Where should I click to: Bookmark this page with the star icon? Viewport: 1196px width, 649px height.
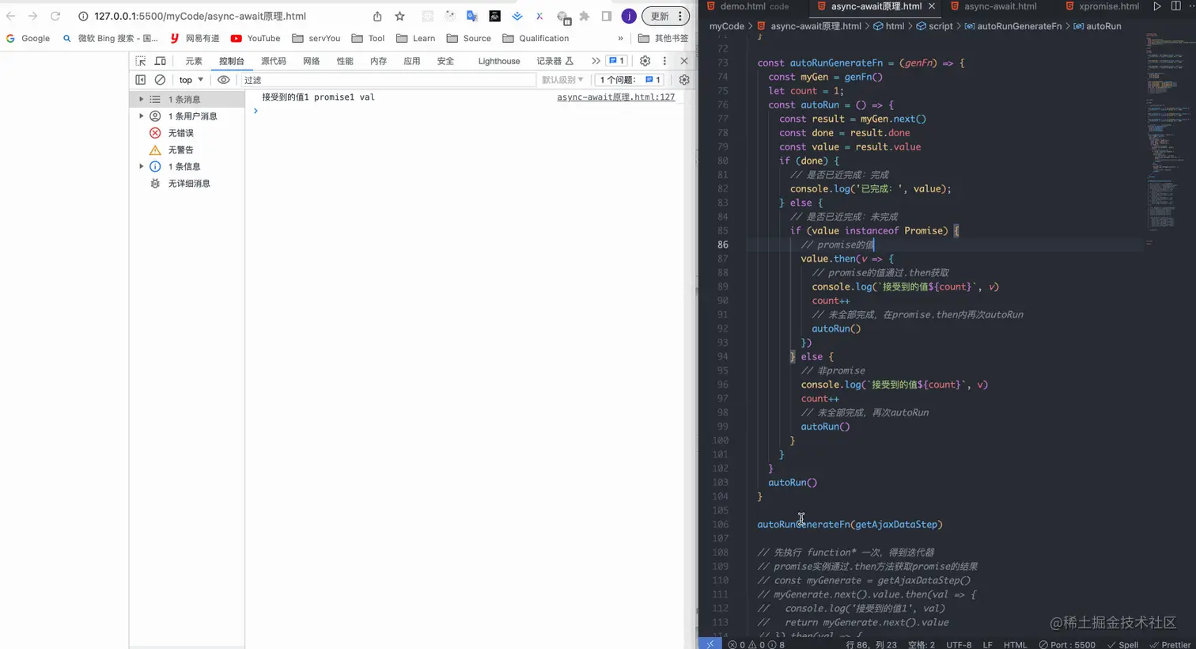click(x=400, y=16)
